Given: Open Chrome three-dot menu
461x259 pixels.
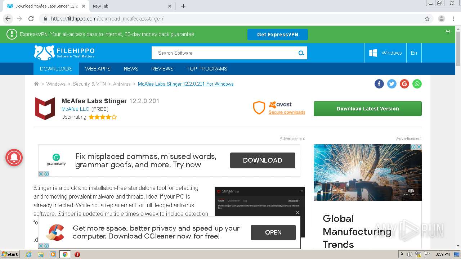Looking at the screenshot, I should coord(453,19).
